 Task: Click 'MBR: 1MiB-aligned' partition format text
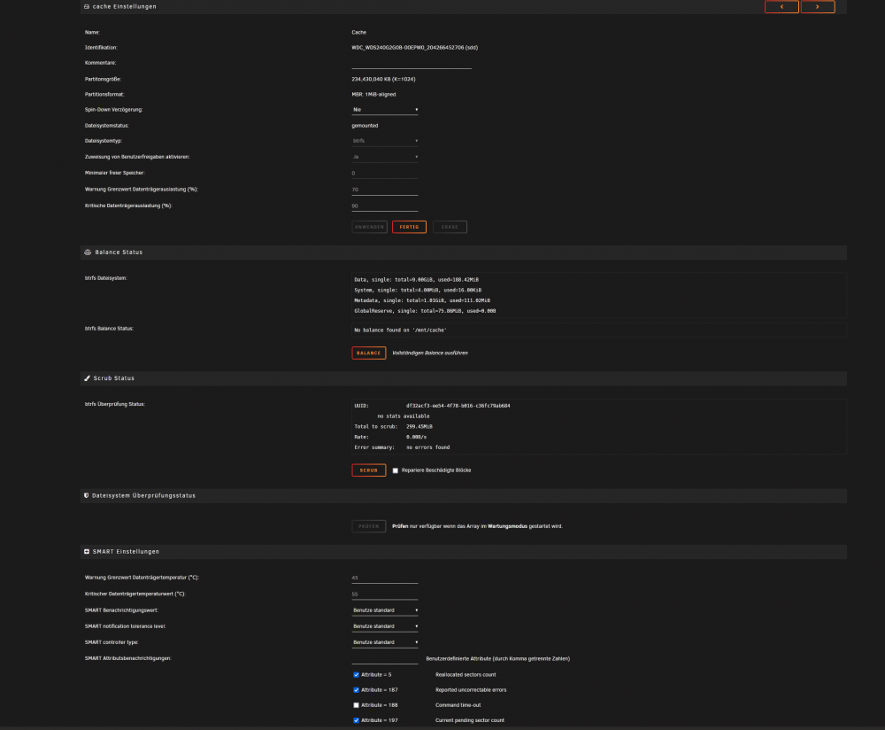point(373,95)
